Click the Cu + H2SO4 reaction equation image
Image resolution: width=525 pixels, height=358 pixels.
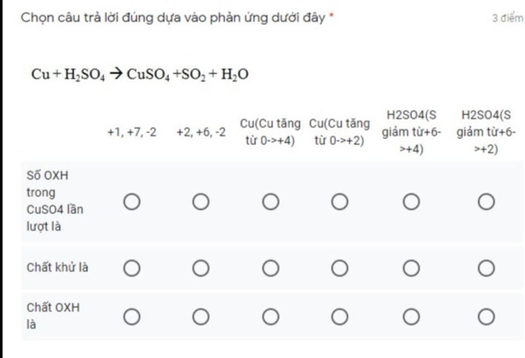140,74
